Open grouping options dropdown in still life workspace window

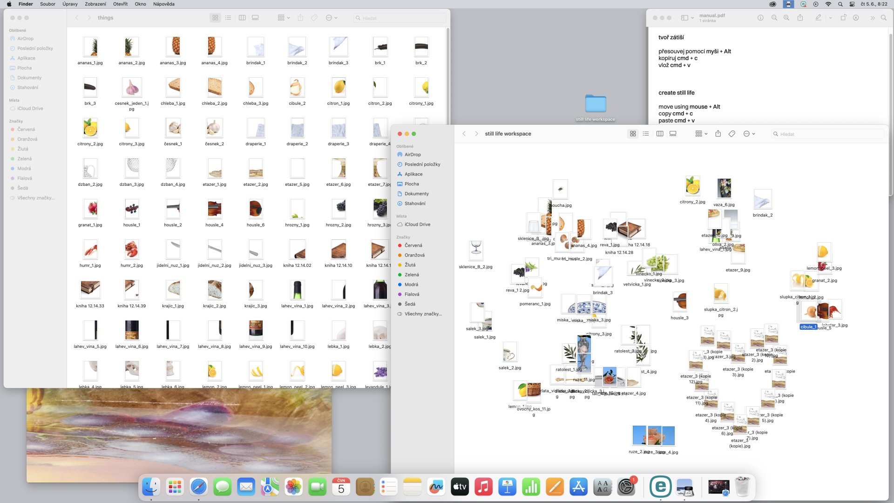[701, 134]
